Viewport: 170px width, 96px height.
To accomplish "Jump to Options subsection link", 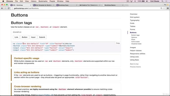I will 134,37.
